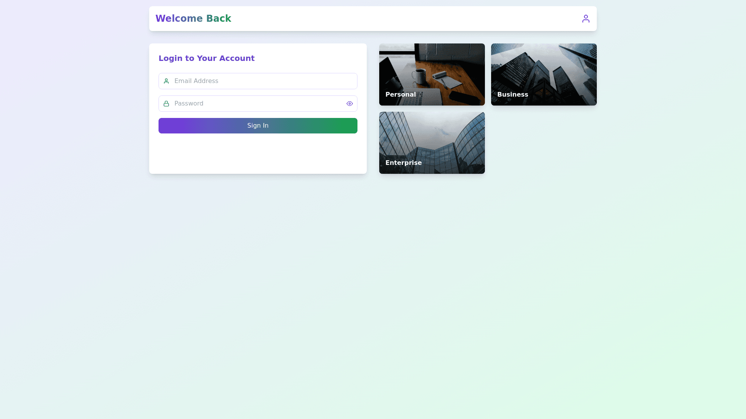Image resolution: width=746 pixels, height=419 pixels.
Task: Click the Enterprise label text
Action: (403, 163)
